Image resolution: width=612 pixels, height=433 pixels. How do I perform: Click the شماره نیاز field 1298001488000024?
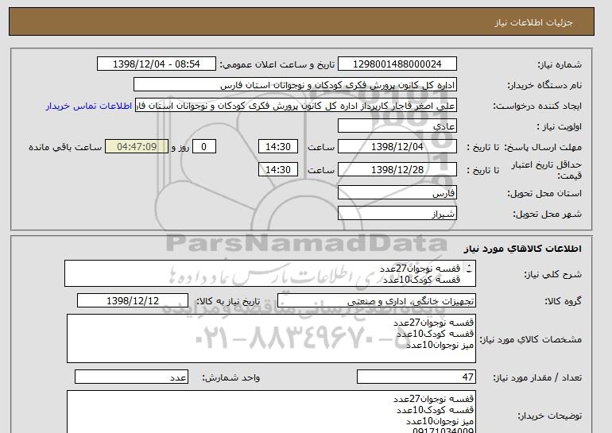[397, 64]
